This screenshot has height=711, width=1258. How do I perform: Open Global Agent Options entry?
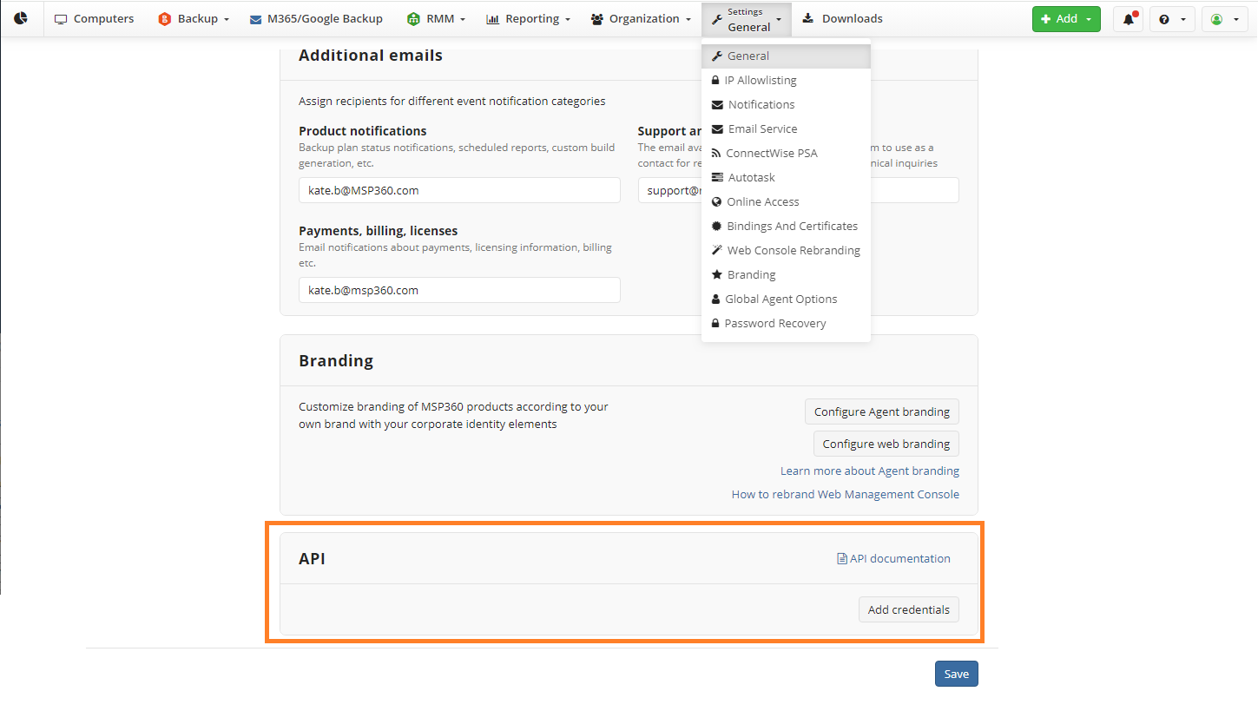click(x=786, y=300)
